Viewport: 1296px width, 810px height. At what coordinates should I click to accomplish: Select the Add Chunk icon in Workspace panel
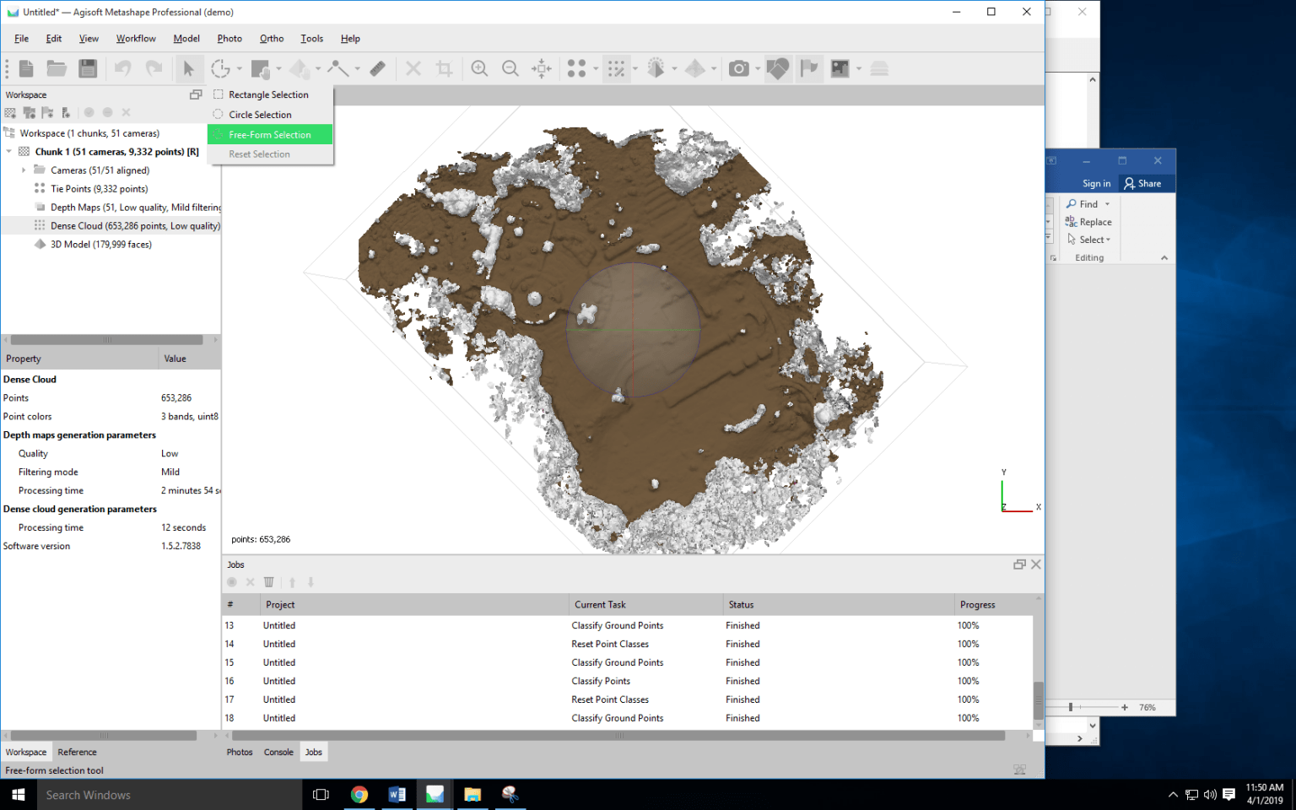click(x=10, y=112)
